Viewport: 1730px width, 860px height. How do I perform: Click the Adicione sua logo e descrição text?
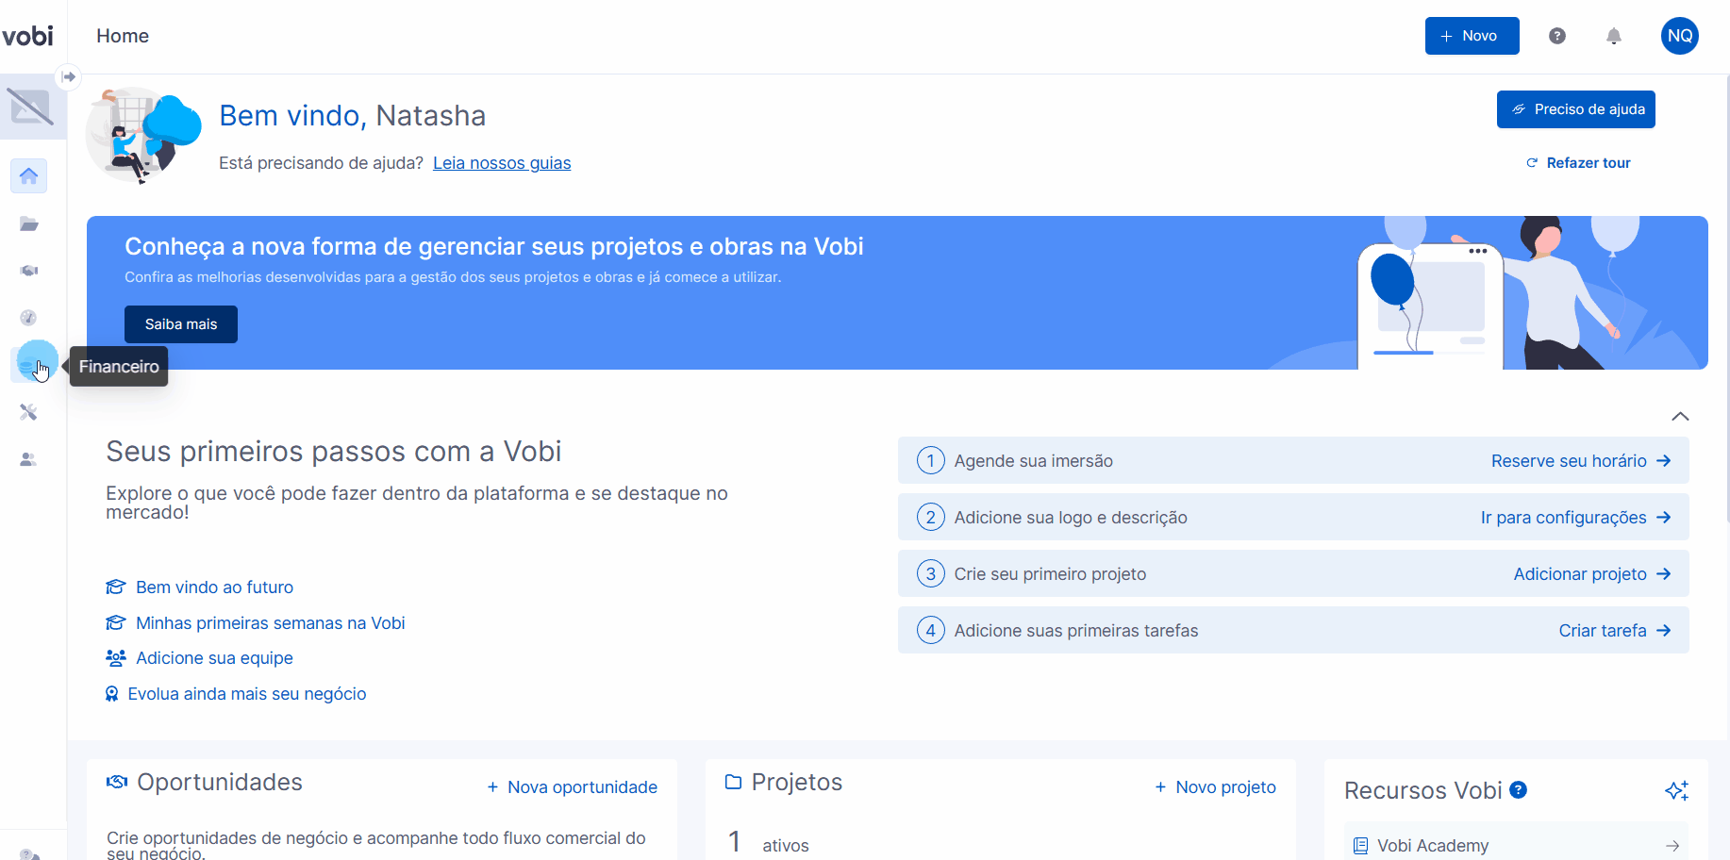pos(1071,518)
